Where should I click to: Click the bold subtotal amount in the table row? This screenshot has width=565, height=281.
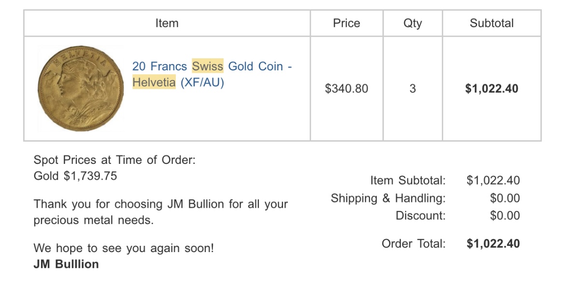click(492, 89)
